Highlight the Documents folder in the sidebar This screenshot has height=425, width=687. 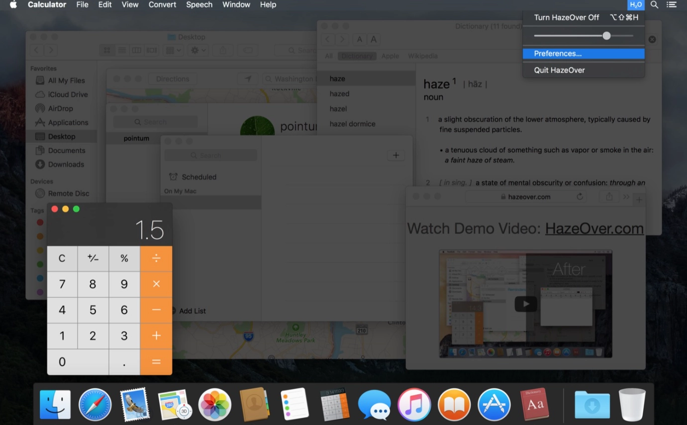pyautogui.click(x=66, y=150)
